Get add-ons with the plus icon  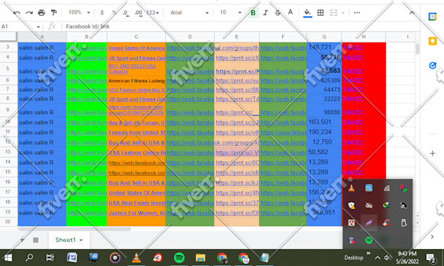click(x=432, y=153)
